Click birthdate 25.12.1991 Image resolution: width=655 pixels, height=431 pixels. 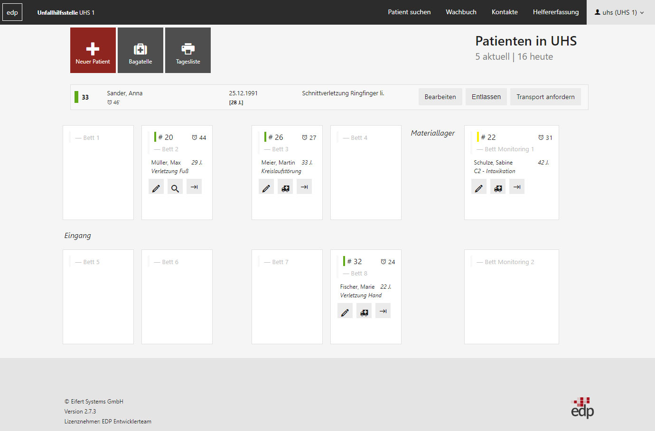point(243,93)
